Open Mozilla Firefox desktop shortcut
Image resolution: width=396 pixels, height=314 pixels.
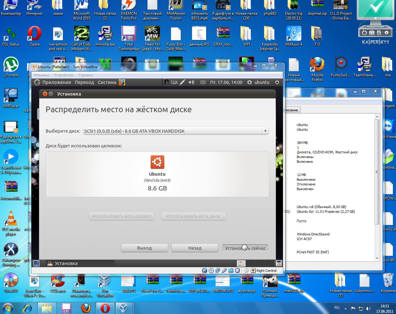(x=317, y=69)
